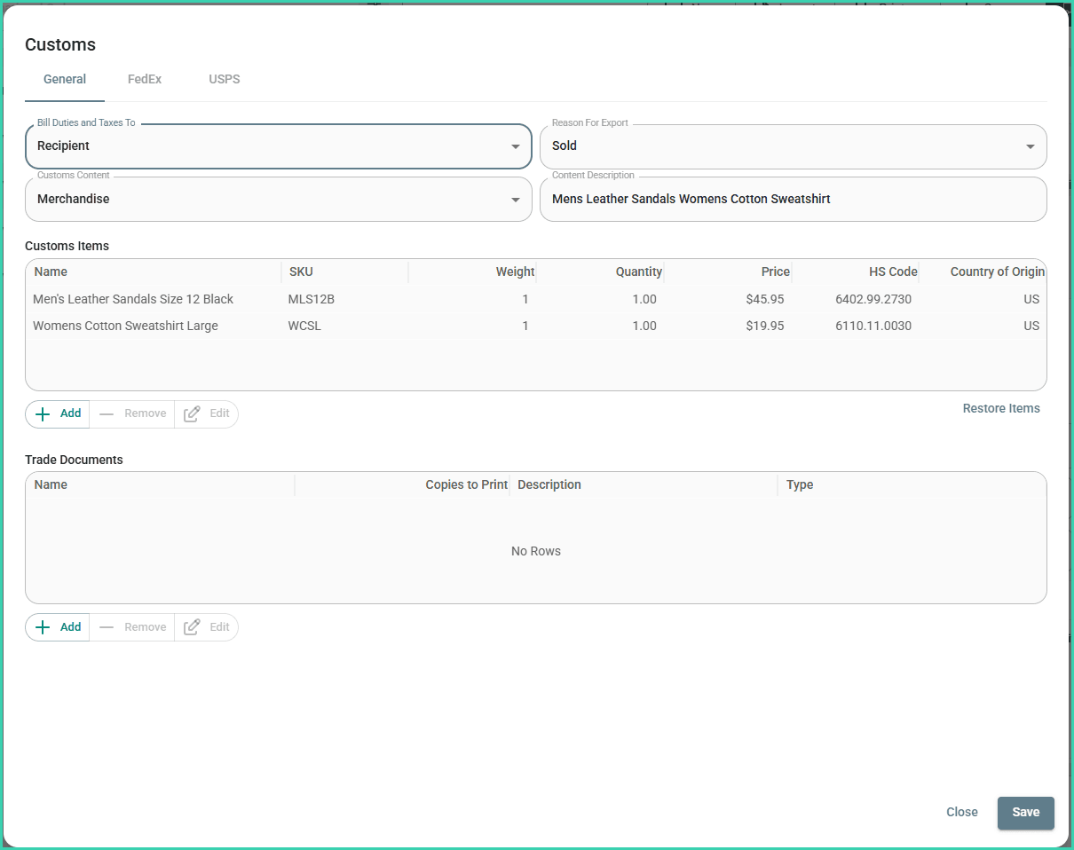1074x850 pixels.
Task: Switch to the USPS tab
Action: pyautogui.click(x=225, y=79)
